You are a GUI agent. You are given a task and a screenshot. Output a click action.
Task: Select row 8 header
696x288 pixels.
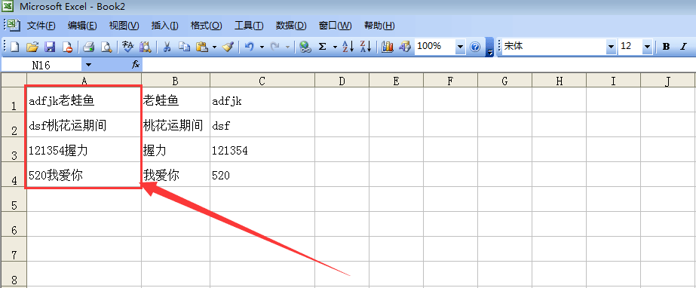coord(14,274)
